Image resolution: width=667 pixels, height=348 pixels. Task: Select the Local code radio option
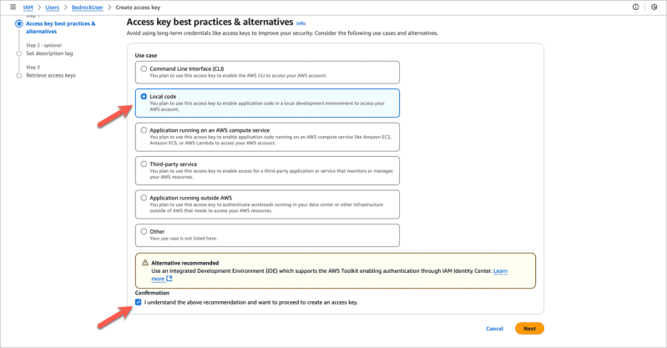click(x=144, y=97)
